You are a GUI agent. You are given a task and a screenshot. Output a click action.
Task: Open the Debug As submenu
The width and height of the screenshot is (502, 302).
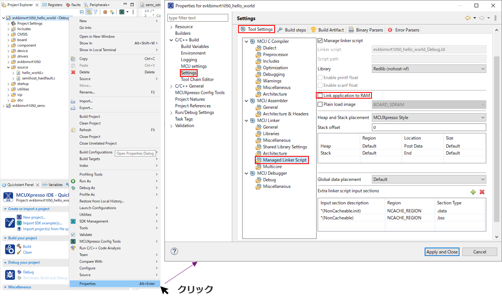click(x=115, y=188)
